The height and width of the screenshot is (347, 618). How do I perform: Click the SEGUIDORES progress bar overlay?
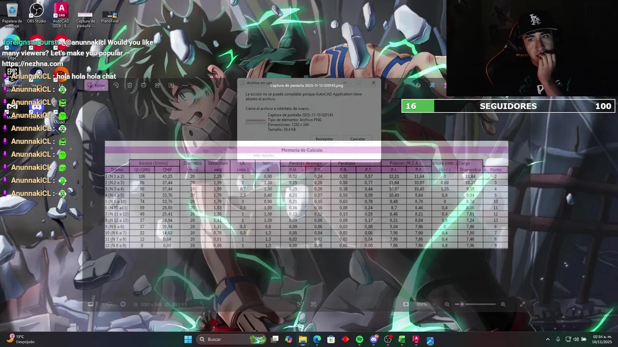(x=508, y=106)
